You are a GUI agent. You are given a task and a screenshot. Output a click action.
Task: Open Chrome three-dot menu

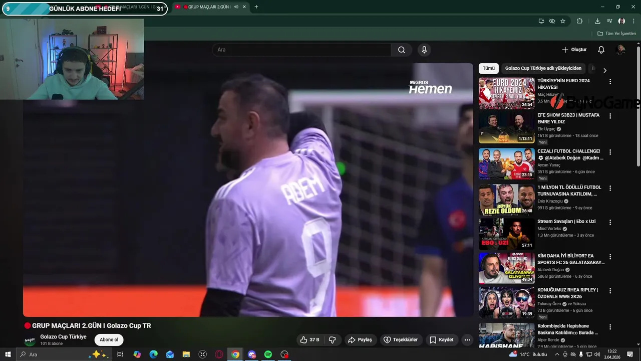point(633,21)
